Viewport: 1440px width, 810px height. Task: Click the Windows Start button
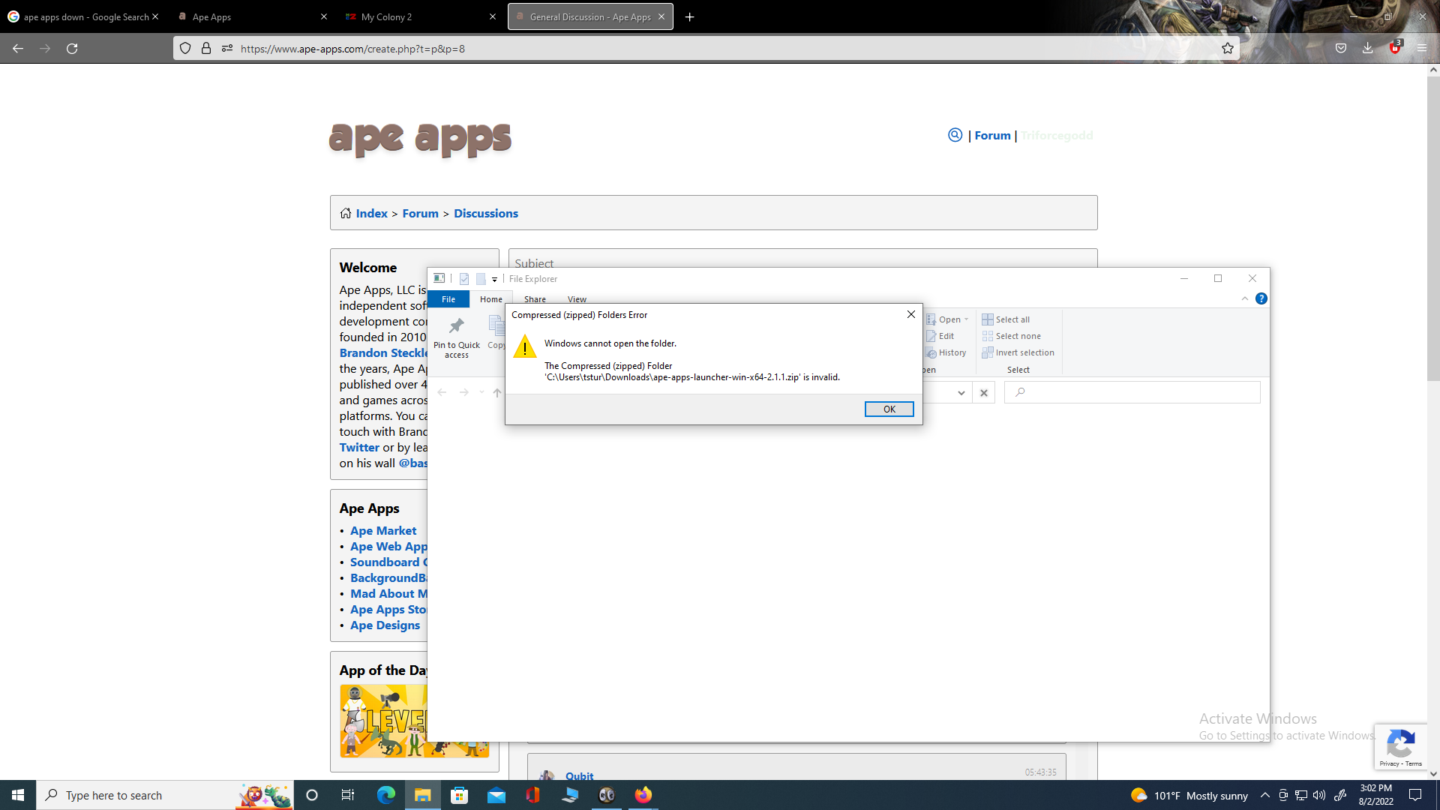click(x=18, y=795)
